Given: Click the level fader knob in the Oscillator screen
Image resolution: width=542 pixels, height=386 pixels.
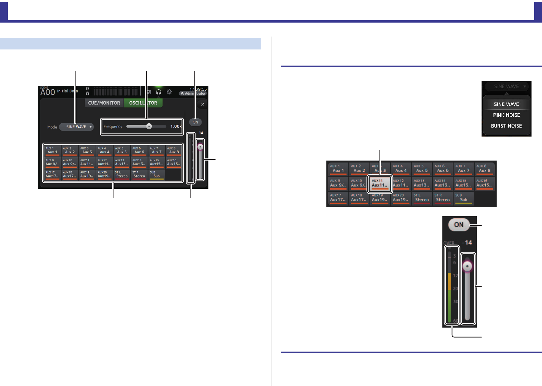Looking at the screenshot, I should point(200,147).
